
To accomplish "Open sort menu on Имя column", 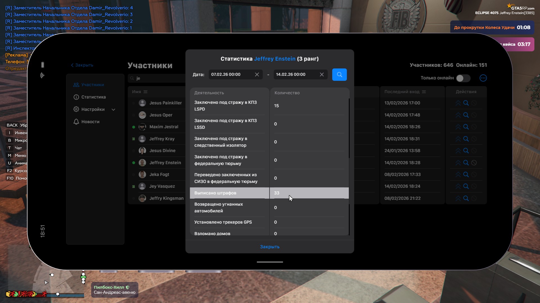I will pyautogui.click(x=145, y=92).
